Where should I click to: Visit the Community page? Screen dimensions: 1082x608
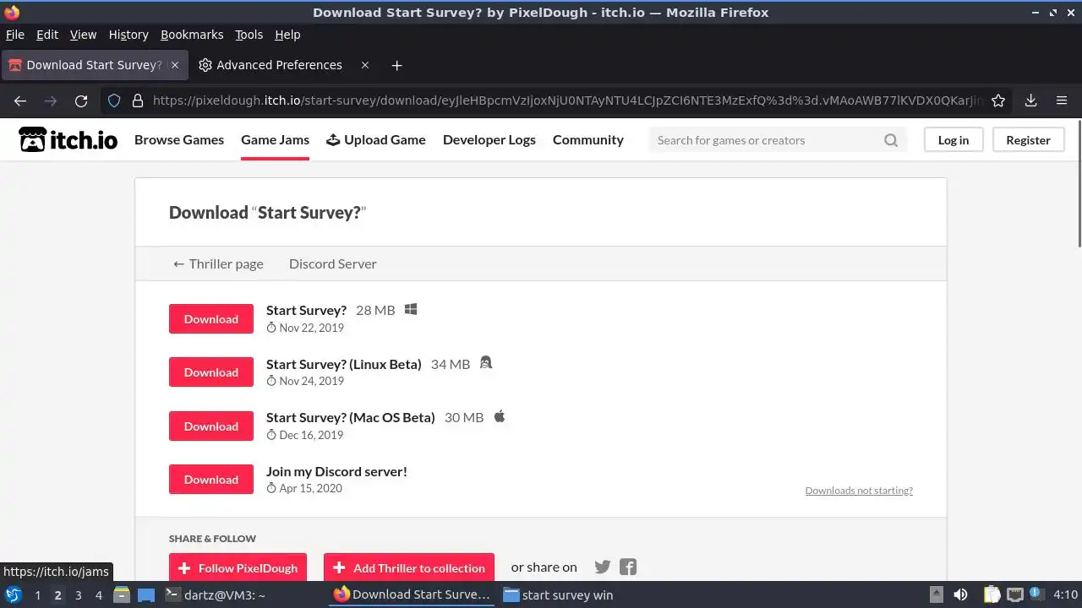click(x=588, y=140)
